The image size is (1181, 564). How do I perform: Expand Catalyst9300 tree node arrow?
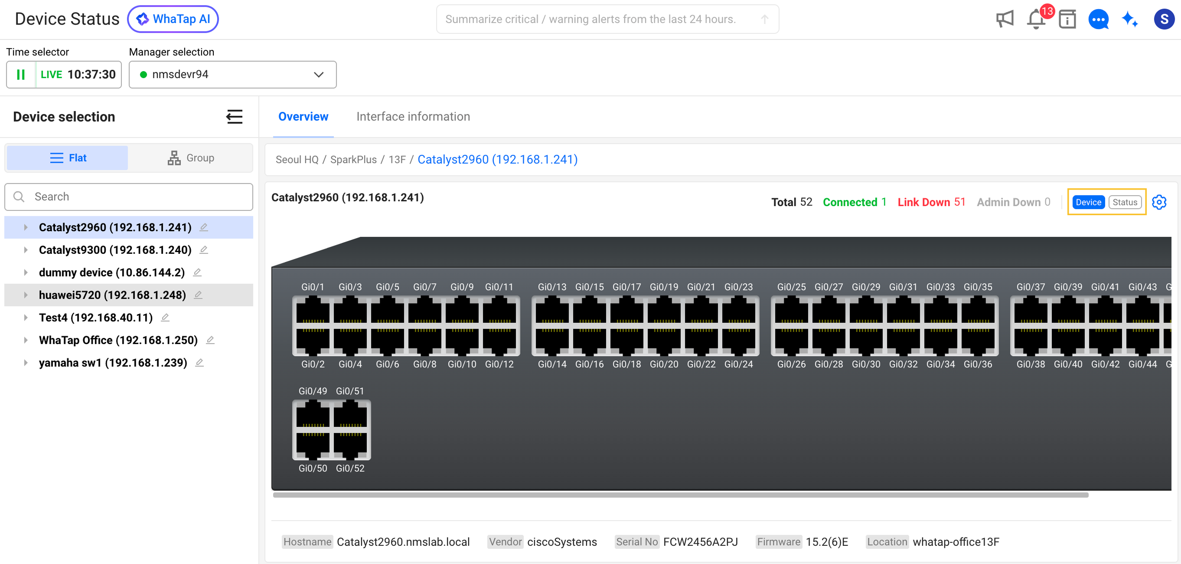(x=26, y=249)
